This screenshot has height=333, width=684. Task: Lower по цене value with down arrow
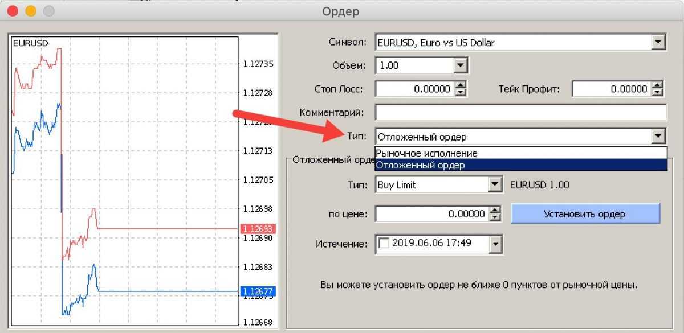[x=495, y=218]
